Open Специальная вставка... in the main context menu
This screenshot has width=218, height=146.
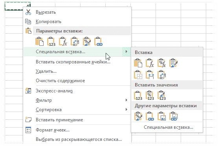coord(77,52)
